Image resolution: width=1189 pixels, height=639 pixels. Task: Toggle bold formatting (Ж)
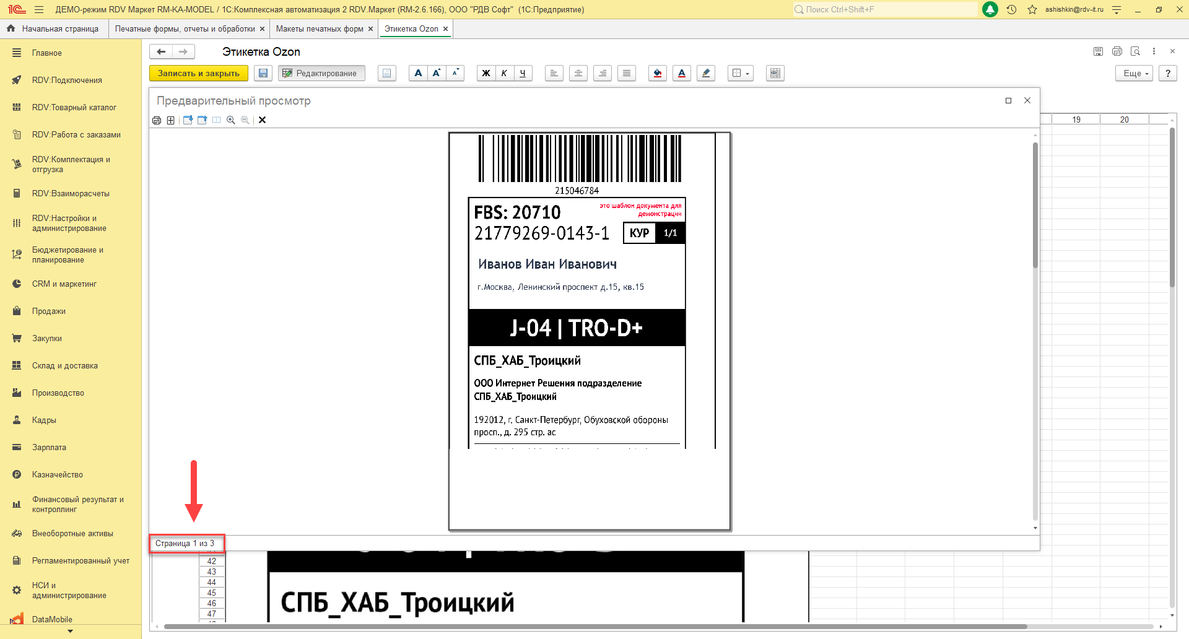coord(486,73)
